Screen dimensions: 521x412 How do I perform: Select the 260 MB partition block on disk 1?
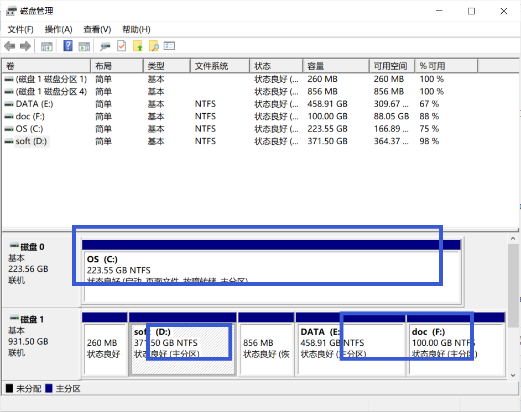[105, 344]
